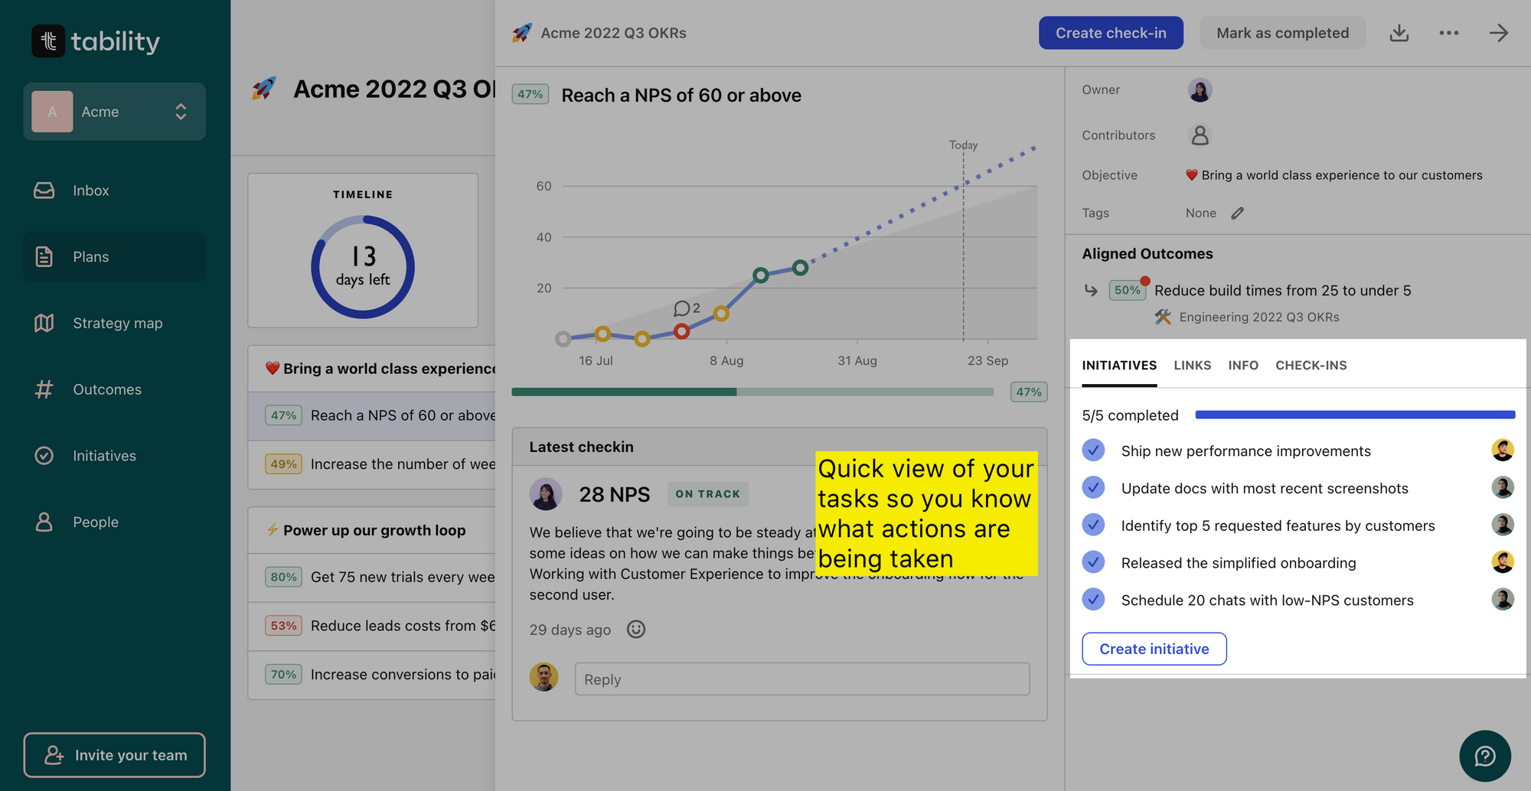Click the timeline days-left progress ring
The height and width of the screenshot is (791, 1531).
[x=363, y=267]
